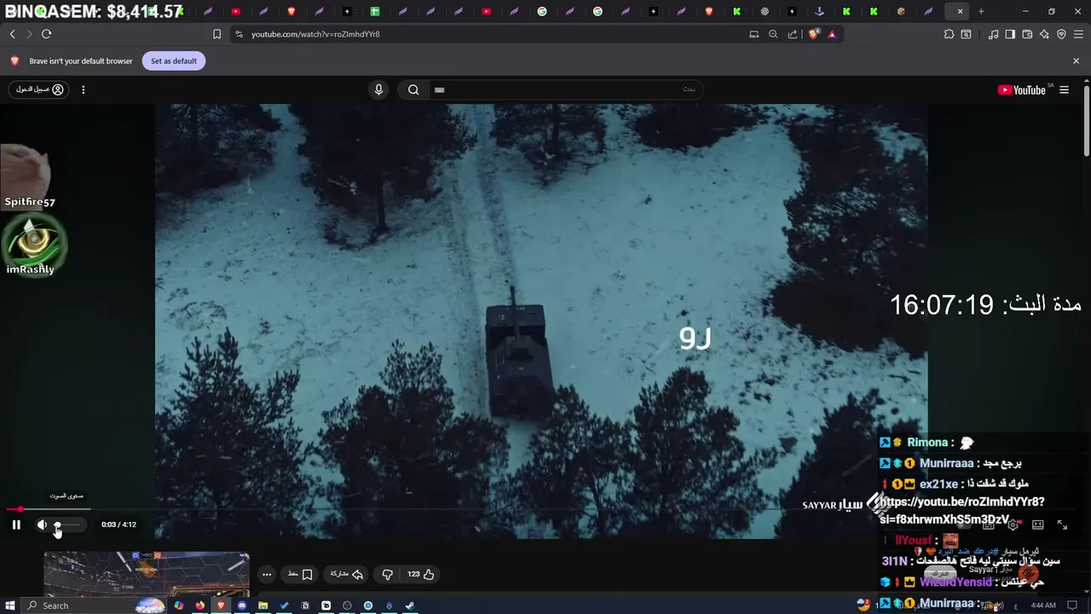Open the youtu.be link in chat
The width and height of the screenshot is (1091, 614).
[961, 511]
